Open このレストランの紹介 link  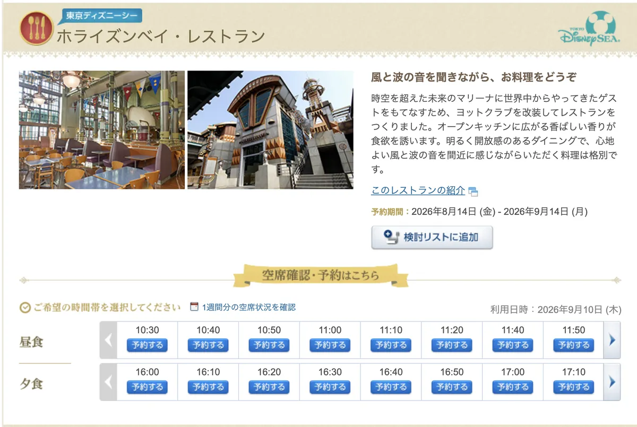pyautogui.click(x=418, y=190)
